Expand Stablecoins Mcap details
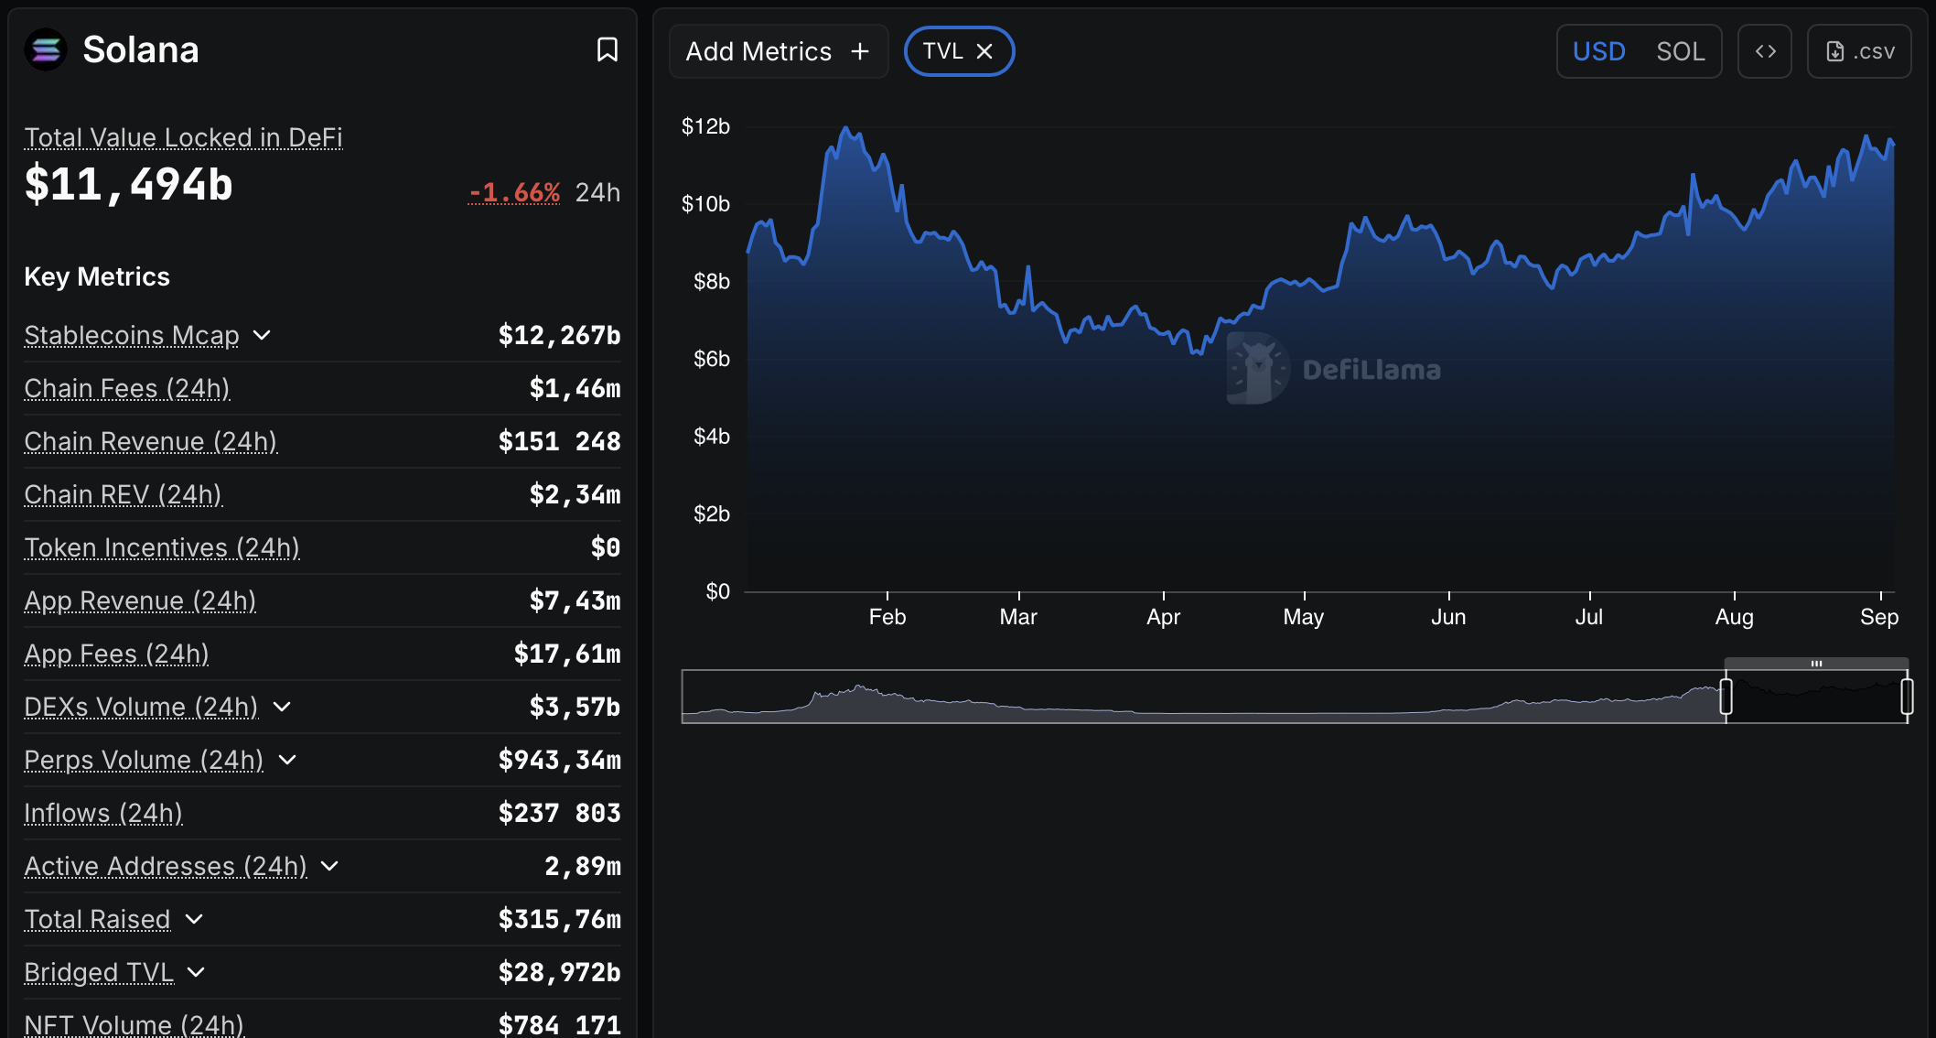Image resolution: width=1936 pixels, height=1038 pixels. (262, 335)
